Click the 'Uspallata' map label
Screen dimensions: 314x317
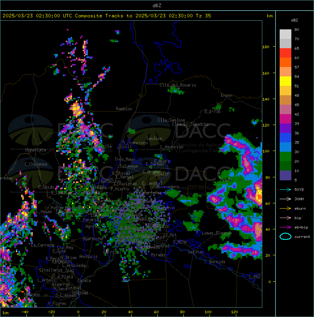(35, 150)
